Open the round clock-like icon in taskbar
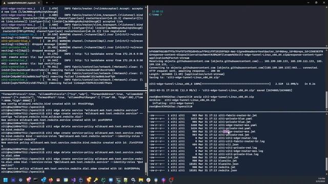The image size is (328, 184). click(x=20, y=180)
